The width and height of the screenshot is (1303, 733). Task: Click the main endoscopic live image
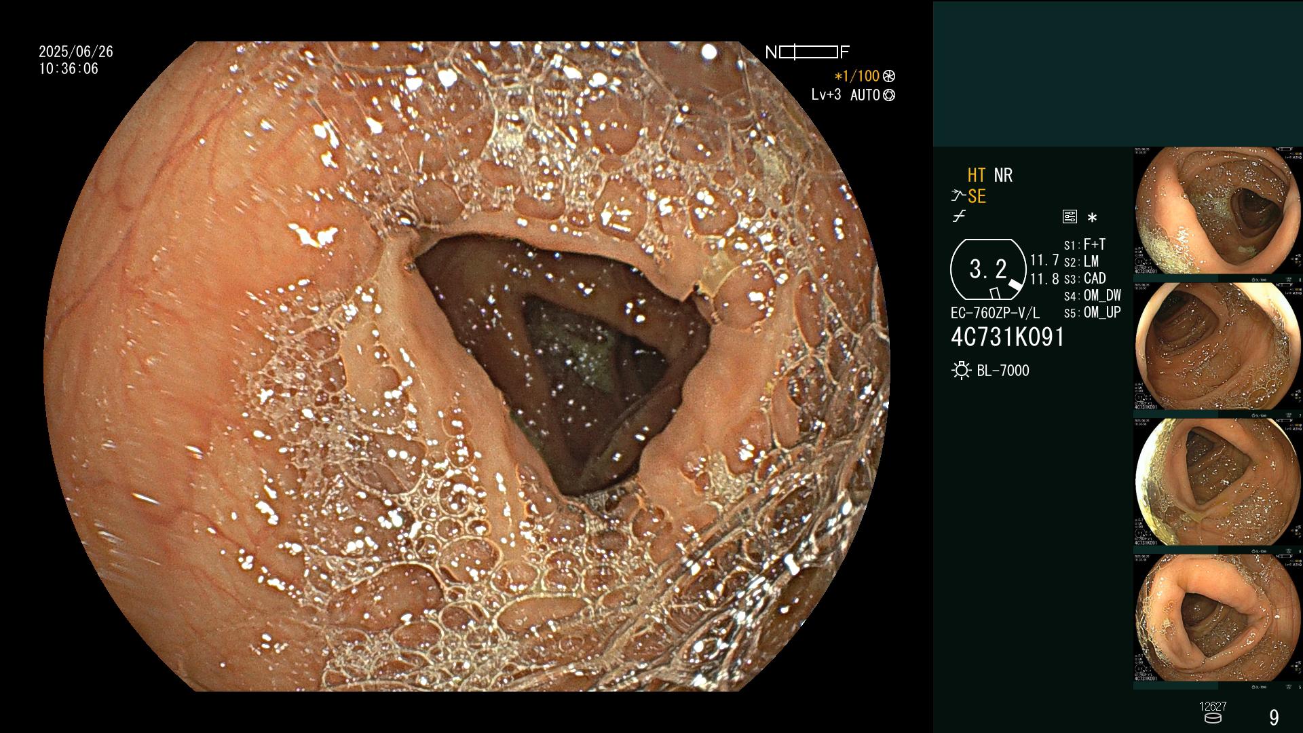tap(467, 366)
